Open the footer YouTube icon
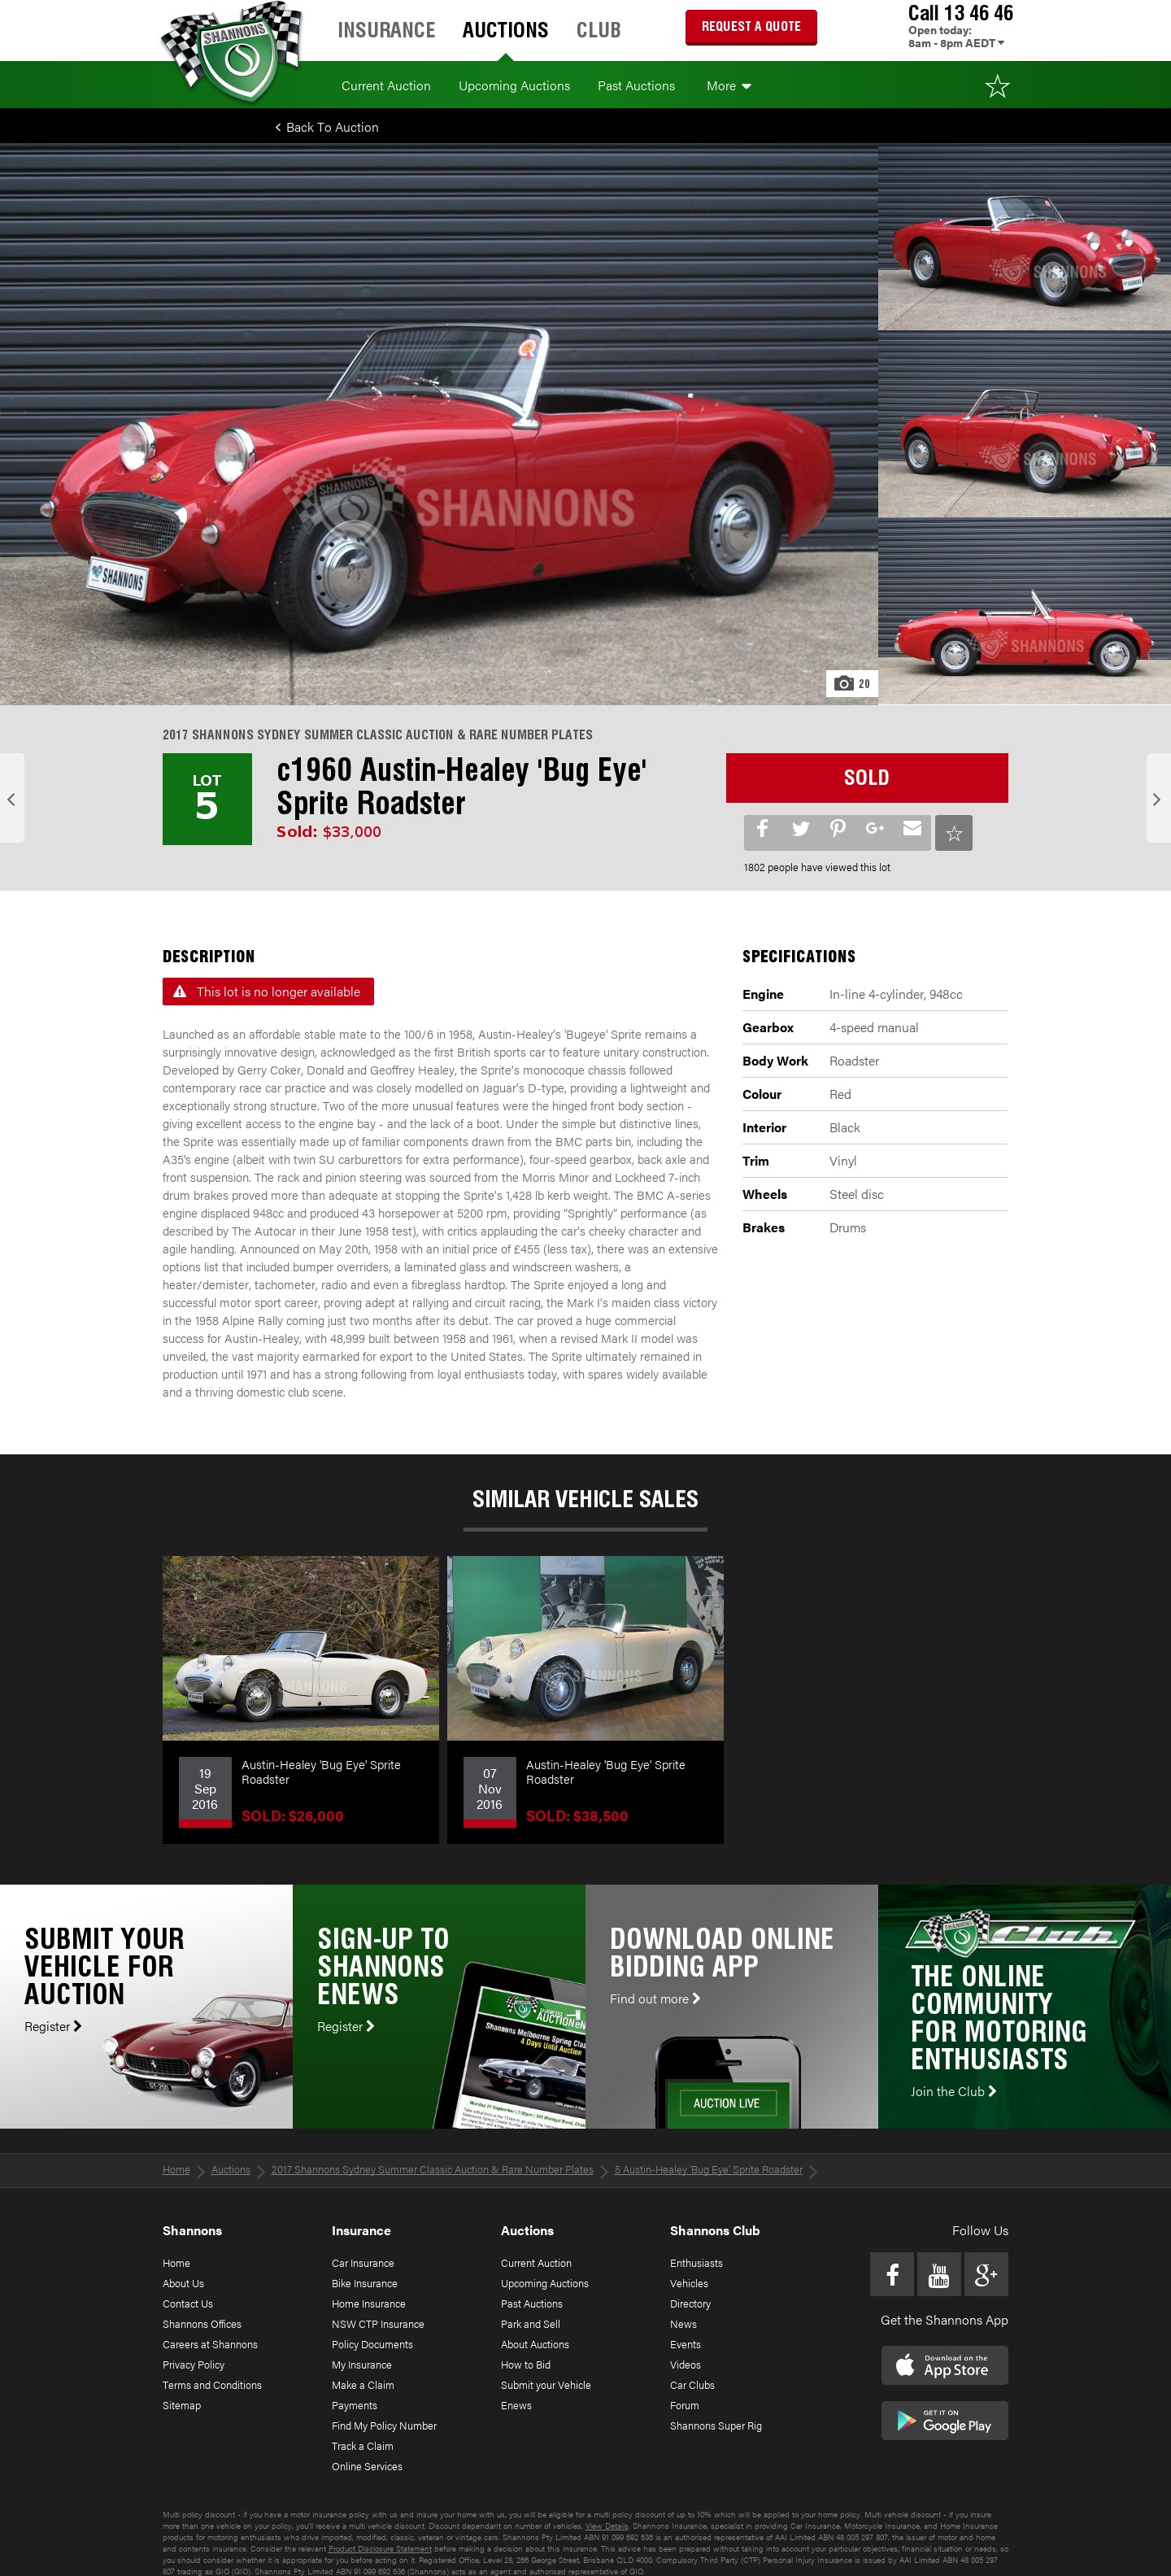Screen dimensions: 1171x2576 tap(939, 2274)
